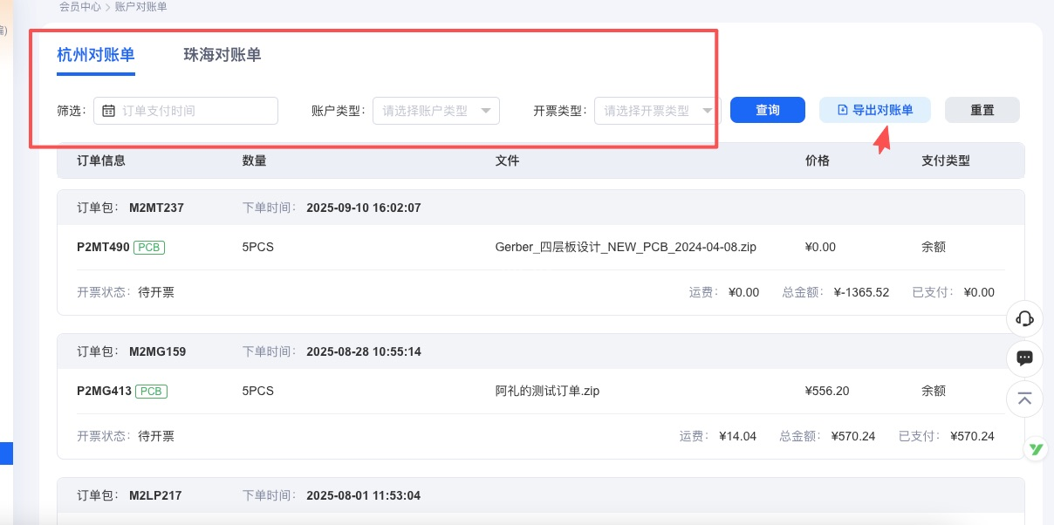Open the 开票类型 dropdown
This screenshot has width=1054, height=525.
pyautogui.click(x=656, y=111)
